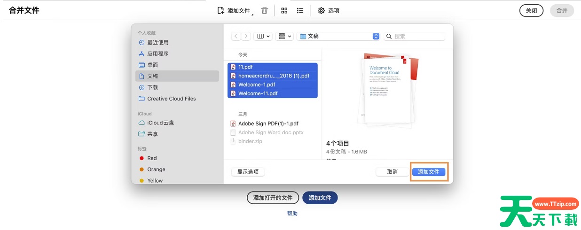The width and height of the screenshot is (581, 230).
Task: Expand the 文稿 folder location popup
Action: tap(376, 36)
